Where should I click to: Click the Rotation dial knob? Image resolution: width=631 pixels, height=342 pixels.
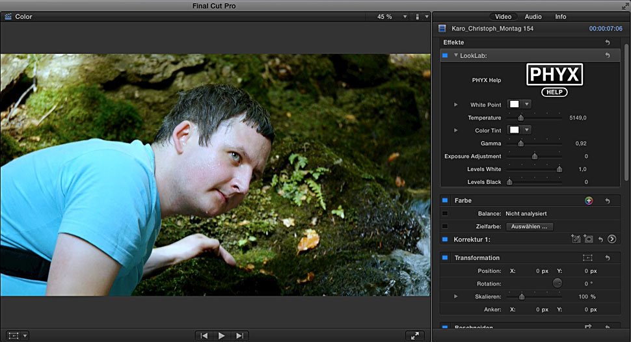point(557,283)
